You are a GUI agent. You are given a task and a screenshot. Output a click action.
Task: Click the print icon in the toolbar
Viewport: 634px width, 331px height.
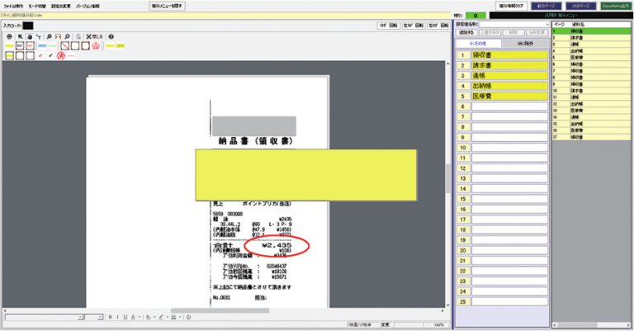[x=9, y=37]
